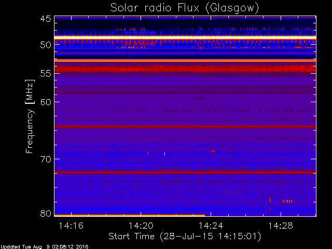Click the plot title 'Solar radio Flux (Glasgow)'
Viewport: 332px width, 249px height.
click(x=185, y=8)
